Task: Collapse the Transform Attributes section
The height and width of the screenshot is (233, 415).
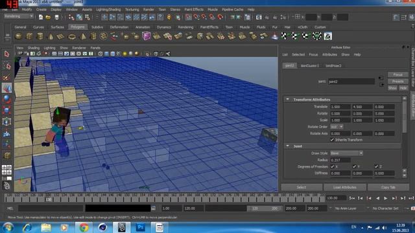Action: (x=288, y=99)
